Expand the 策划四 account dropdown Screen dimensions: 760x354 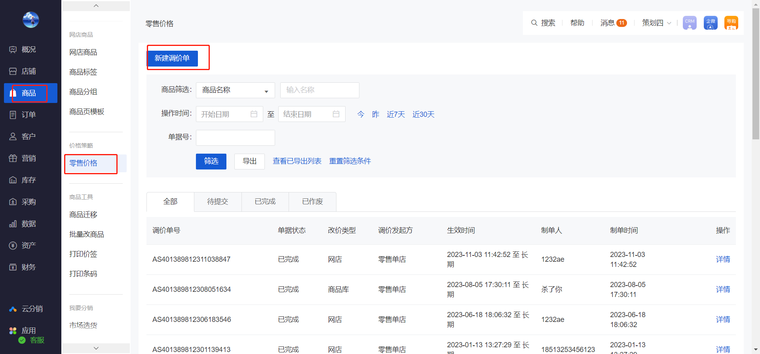657,23
